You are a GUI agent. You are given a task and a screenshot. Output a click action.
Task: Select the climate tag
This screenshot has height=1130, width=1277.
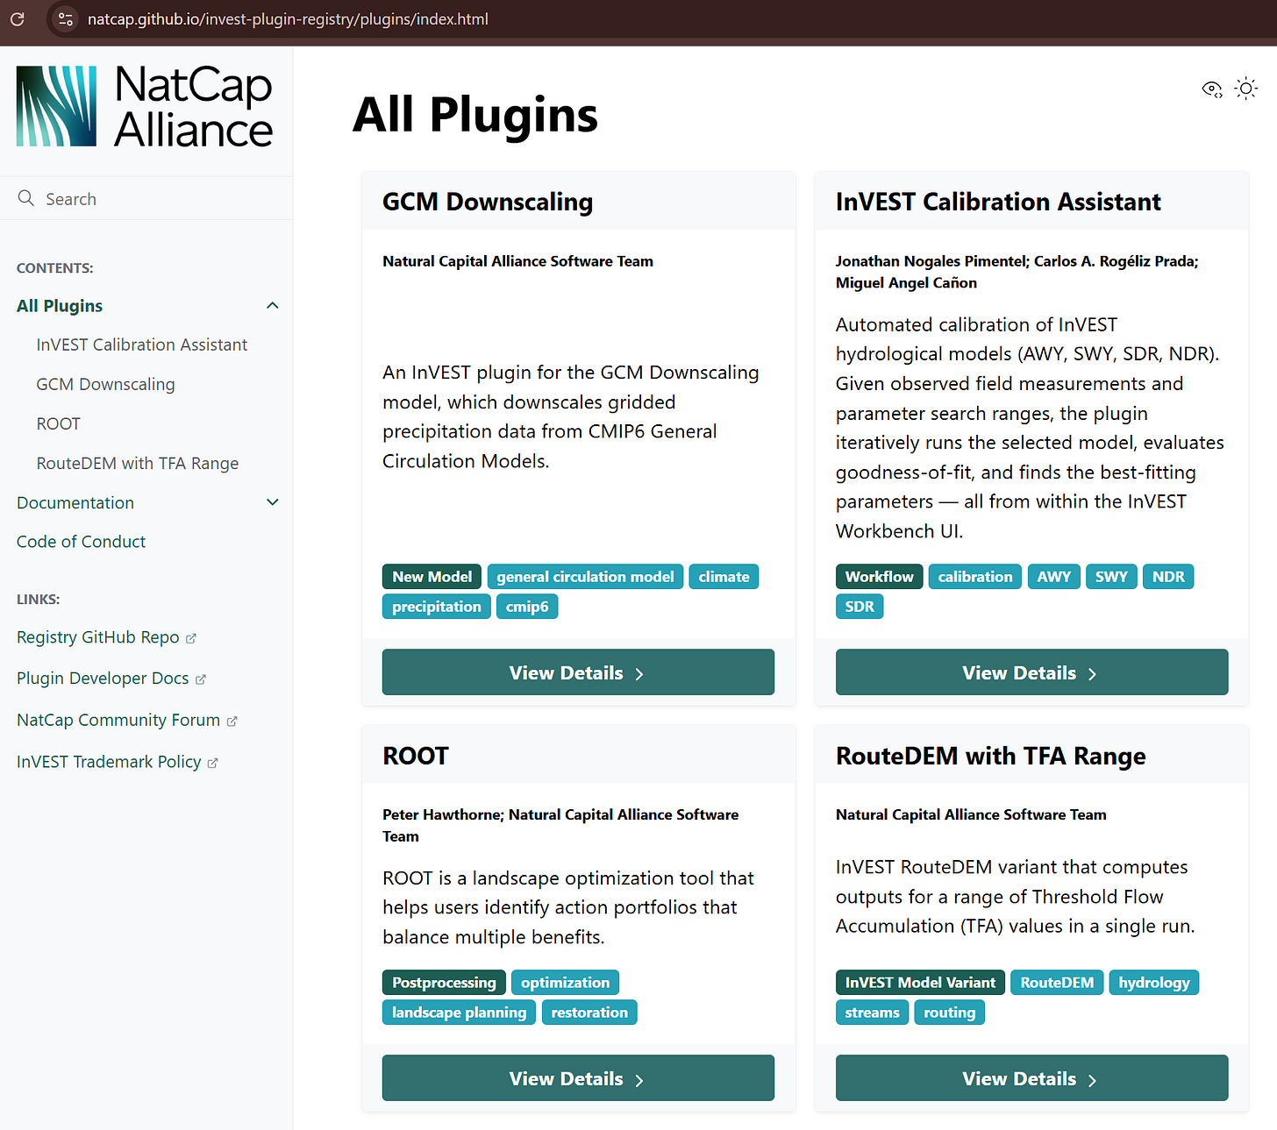[724, 577]
